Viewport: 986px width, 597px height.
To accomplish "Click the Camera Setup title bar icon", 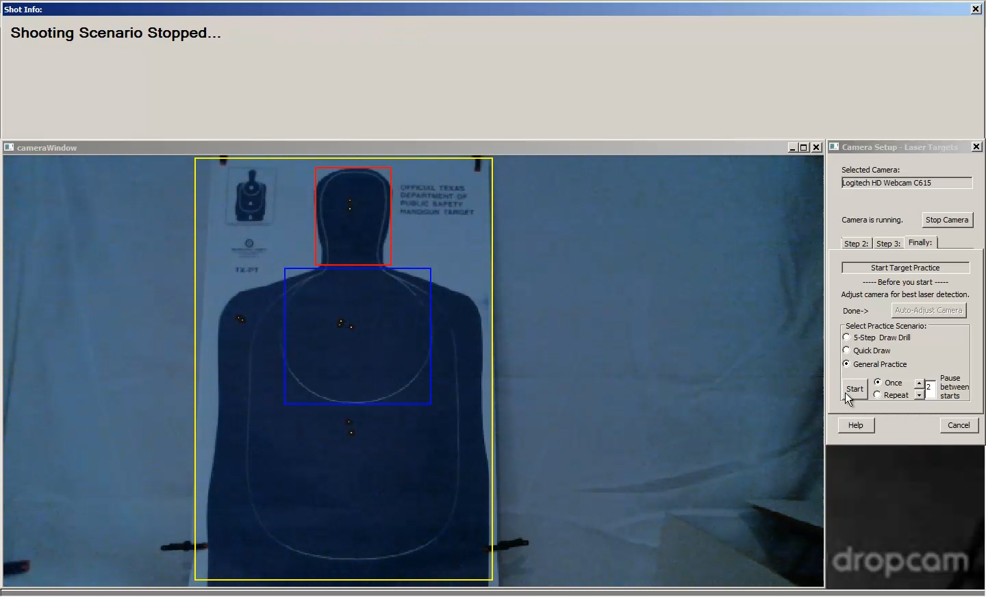I will pyautogui.click(x=834, y=147).
